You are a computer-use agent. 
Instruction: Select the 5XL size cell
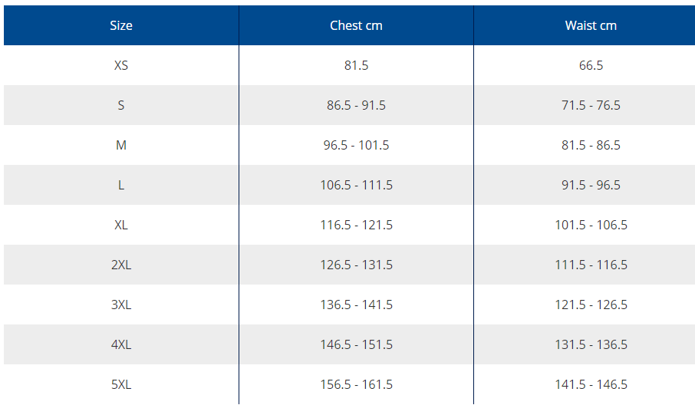(121, 384)
